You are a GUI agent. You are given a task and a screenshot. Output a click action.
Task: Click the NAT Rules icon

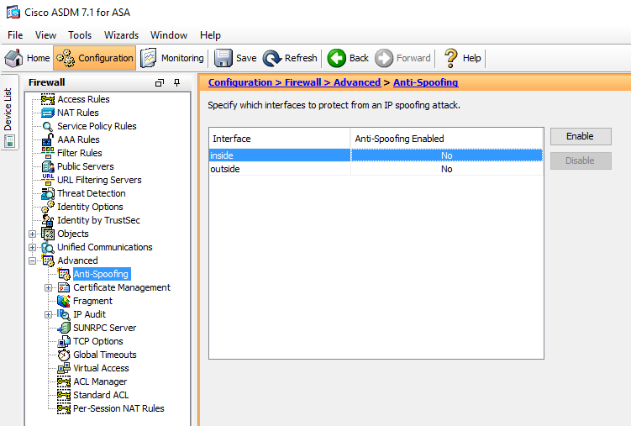[48, 113]
